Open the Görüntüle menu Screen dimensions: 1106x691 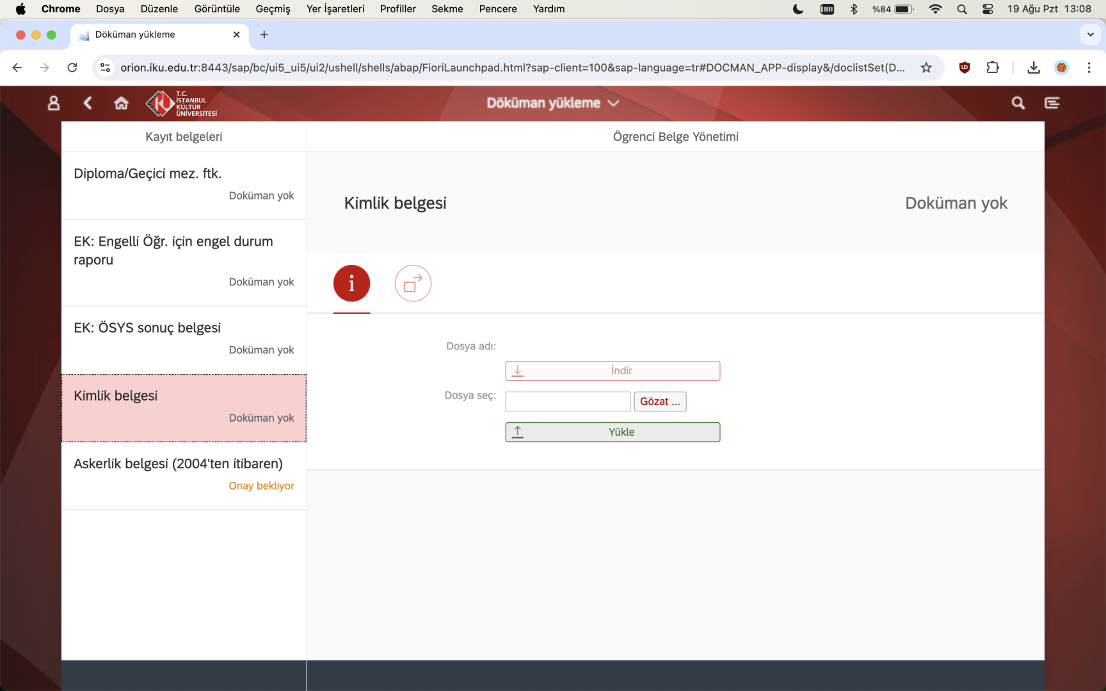click(x=217, y=9)
